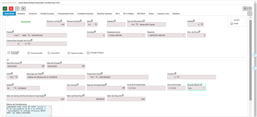Open the gear settings icon at top right
The width and height of the screenshot is (257, 117).
(245, 9)
